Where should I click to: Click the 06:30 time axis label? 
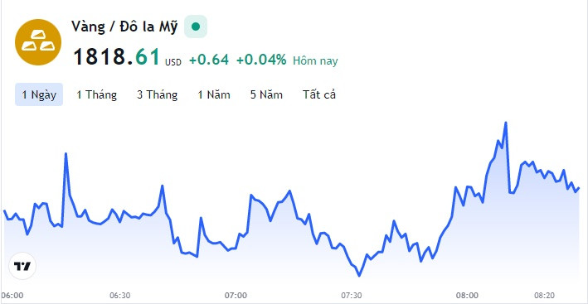[x=120, y=296]
